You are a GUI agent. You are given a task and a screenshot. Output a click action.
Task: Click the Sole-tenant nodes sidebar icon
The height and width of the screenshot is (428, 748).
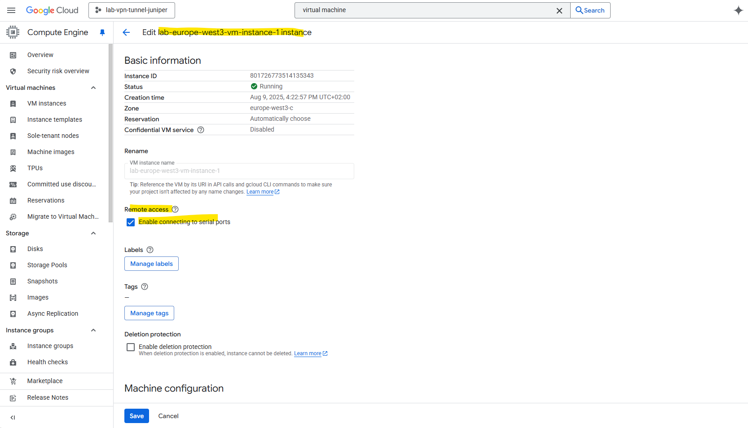click(x=13, y=136)
